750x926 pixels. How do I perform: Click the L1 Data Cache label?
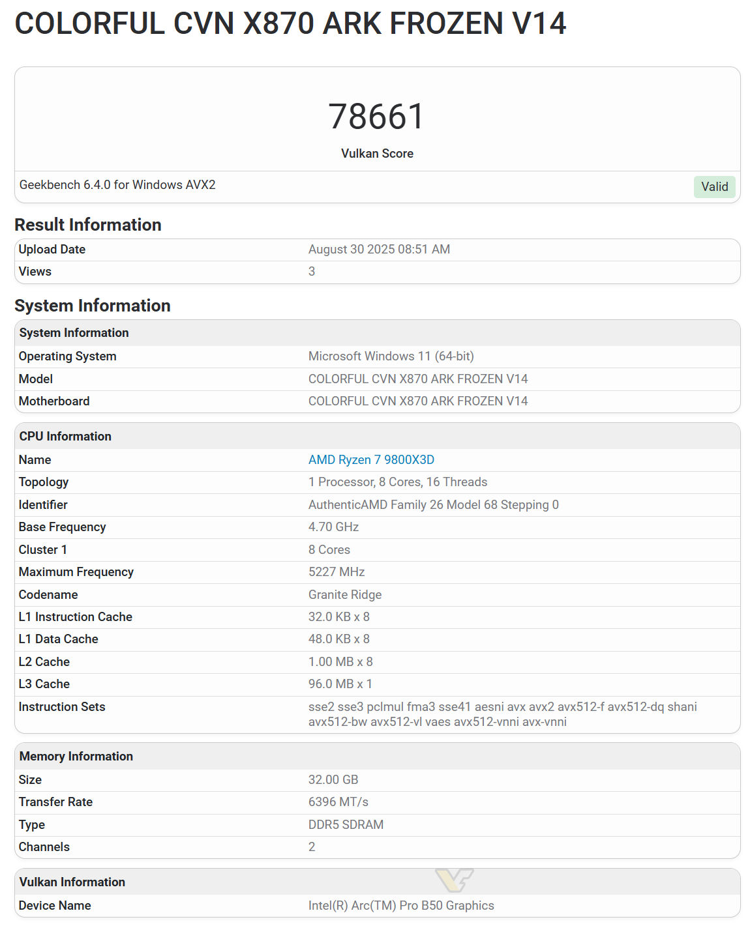[59, 639]
